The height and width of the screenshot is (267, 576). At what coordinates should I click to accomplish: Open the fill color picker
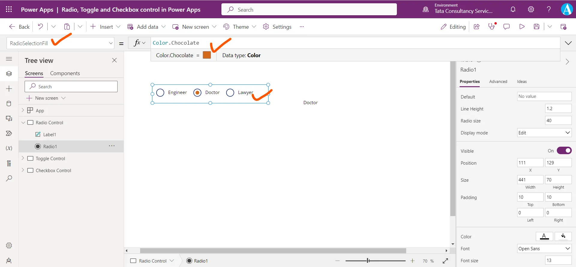pos(563,236)
